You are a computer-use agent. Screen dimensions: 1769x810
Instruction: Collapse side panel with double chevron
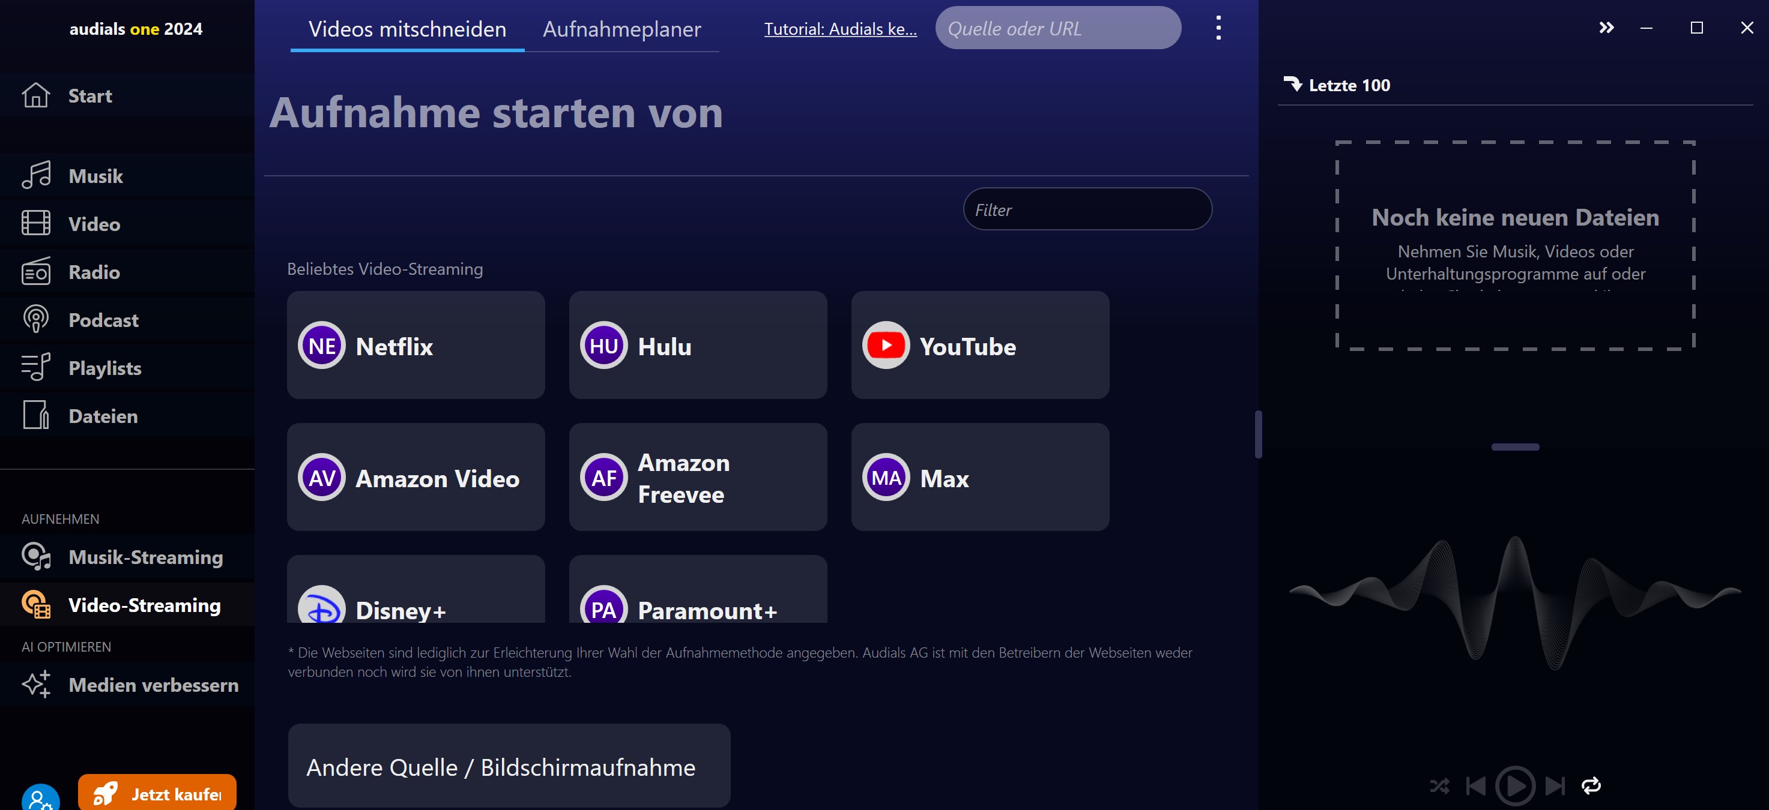pyautogui.click(x=1606, y=28)
